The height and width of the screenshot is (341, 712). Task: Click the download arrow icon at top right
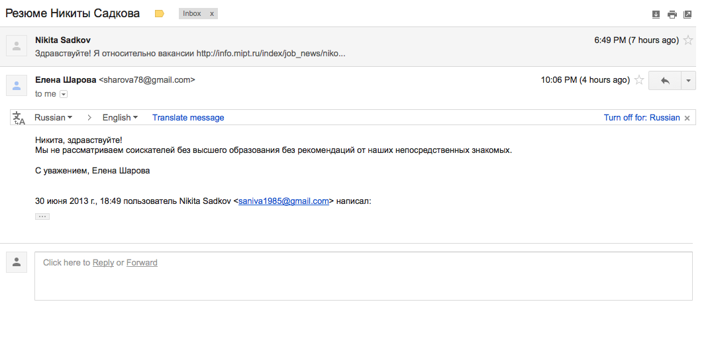[656, 15]
